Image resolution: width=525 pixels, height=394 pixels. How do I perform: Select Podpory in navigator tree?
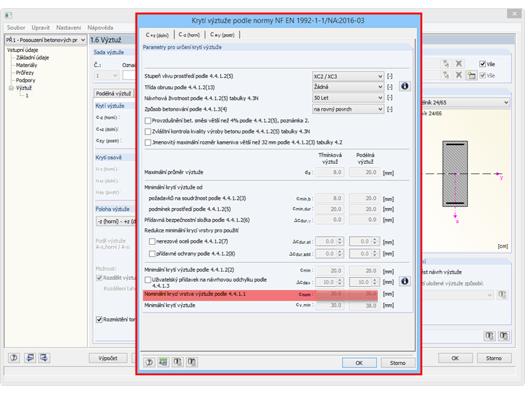pos(26,80)
